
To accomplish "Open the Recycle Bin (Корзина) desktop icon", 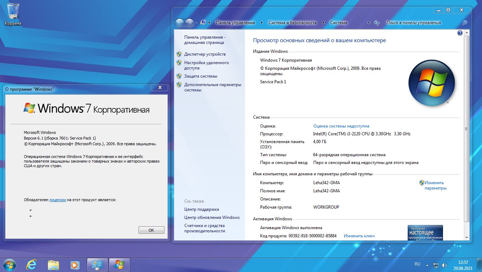I will 13,14.
